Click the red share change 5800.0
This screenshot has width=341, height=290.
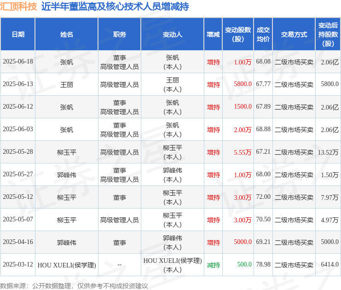click(x=243, y=84)
